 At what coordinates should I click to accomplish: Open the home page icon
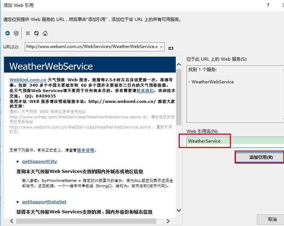(x=45, y=33)
